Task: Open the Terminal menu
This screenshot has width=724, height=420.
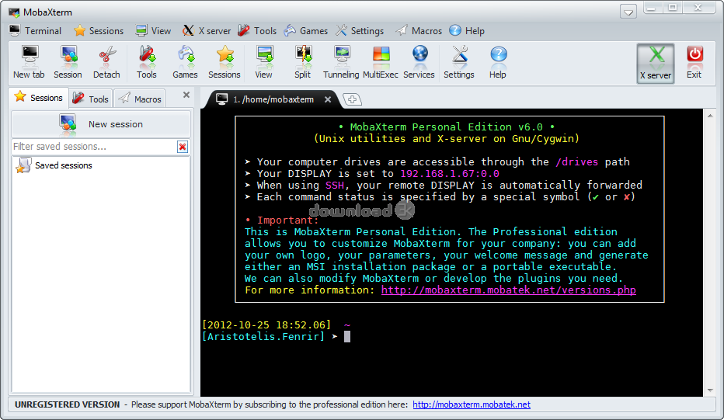Action: pyautogui.click(x=36, y=31)
